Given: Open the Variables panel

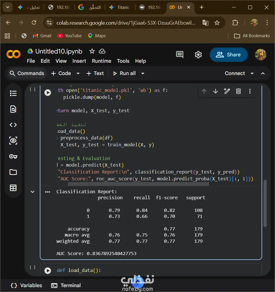Looking at the screenshot, I should (x=26, y=285).
